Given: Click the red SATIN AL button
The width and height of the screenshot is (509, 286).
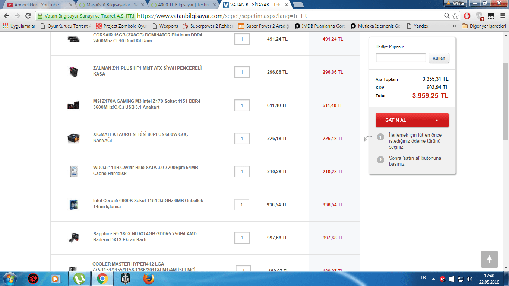Looking at the screenshot, I should coord(412,120).
